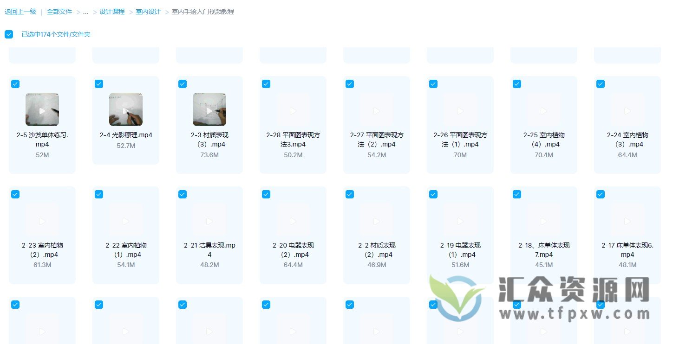
Task: Play the 2-20 电器表现（2）video
Action: 293,221
